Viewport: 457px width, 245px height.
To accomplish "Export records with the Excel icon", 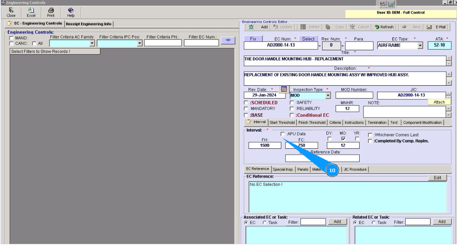I will coord(31,12).
